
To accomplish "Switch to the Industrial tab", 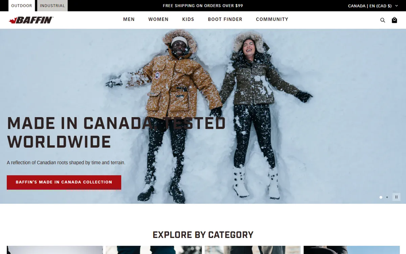I will pos(52,6).
